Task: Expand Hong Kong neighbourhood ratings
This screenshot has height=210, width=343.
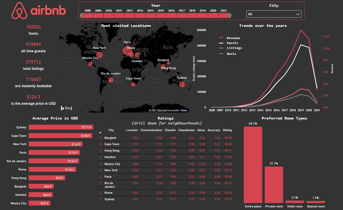Action: tap(101, 151)
